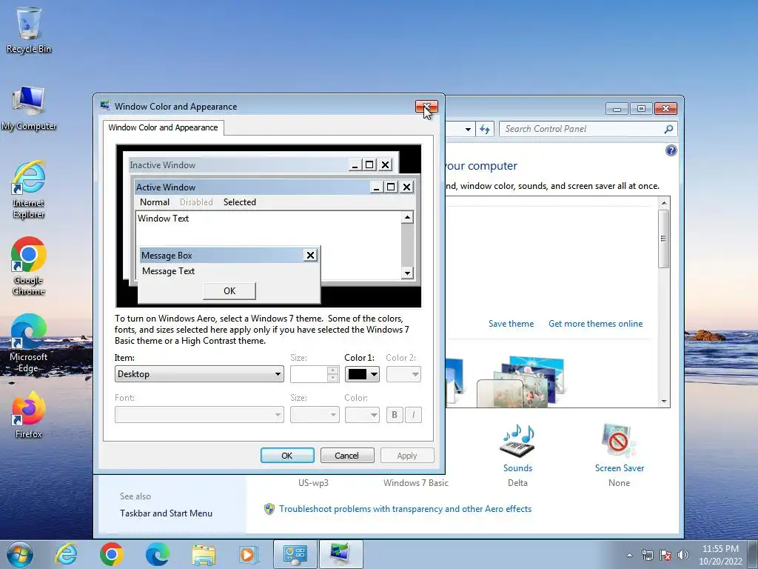The image size is (758, 569).
Task: Launch Internet Explorer from taskbar
Action: pyautogui.click(x=66, y=554)
